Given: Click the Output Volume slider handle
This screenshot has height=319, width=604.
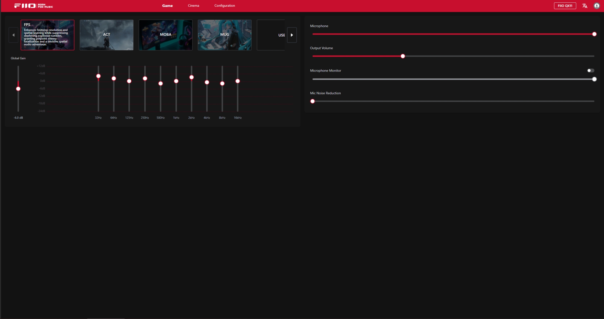Looking at the screenshot, I should 403,56.
